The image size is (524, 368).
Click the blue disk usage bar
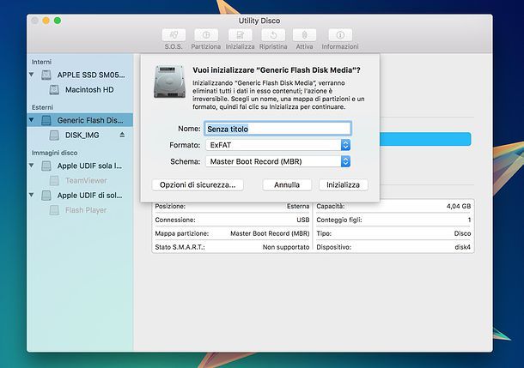pos(425,139)
